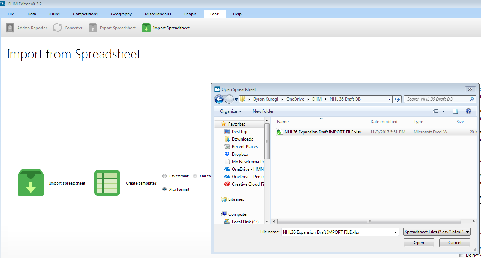Open Dropbox in the navigation pane
Screen dimensions: 481x258
[240, 154]
